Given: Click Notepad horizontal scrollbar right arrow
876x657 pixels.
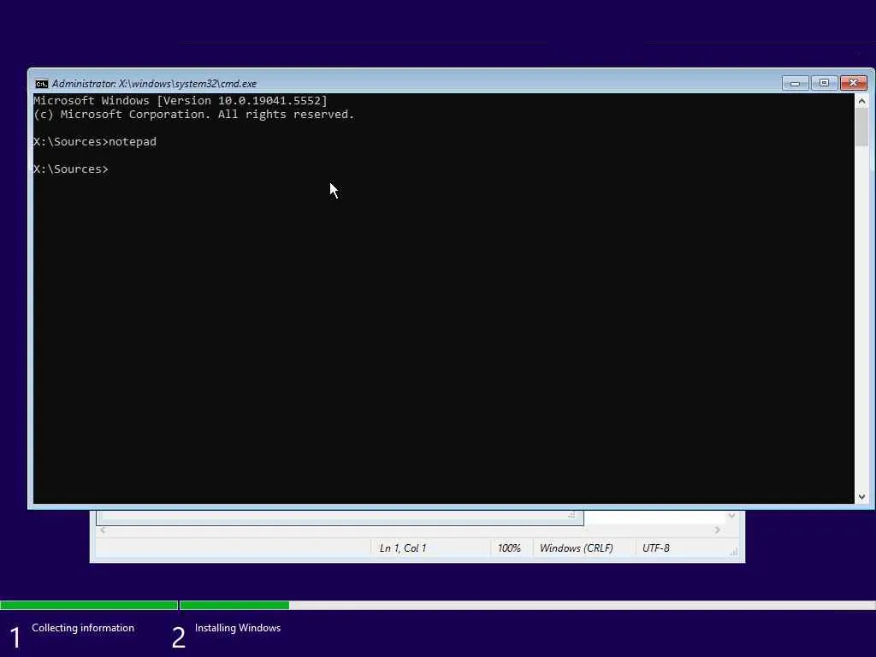Looking at the screenshot, I should tap(718, 530).
